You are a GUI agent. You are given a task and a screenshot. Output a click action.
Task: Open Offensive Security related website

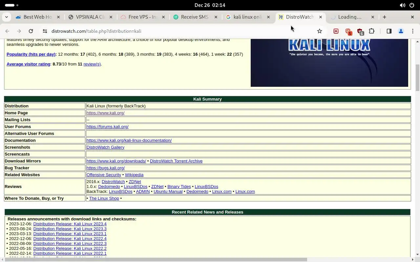click(x=104, y=175)
